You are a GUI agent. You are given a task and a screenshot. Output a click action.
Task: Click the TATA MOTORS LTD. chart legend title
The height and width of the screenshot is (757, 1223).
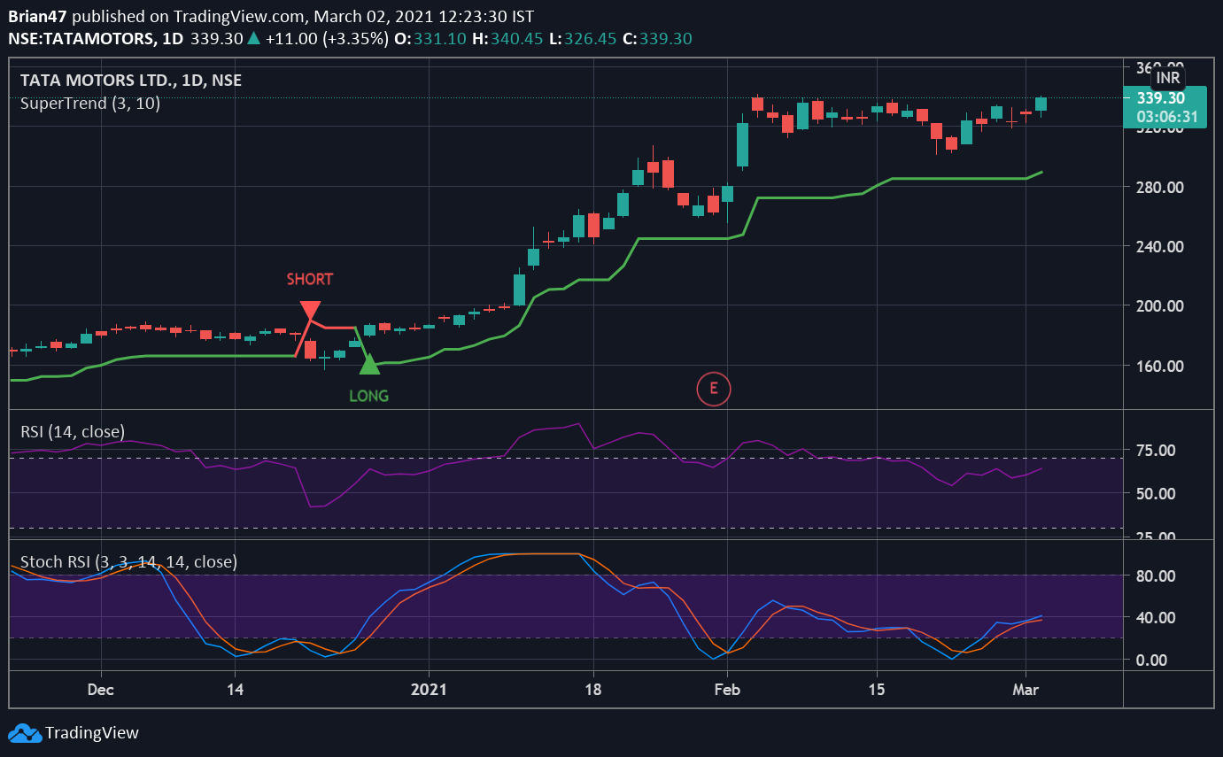pos(131,81)
